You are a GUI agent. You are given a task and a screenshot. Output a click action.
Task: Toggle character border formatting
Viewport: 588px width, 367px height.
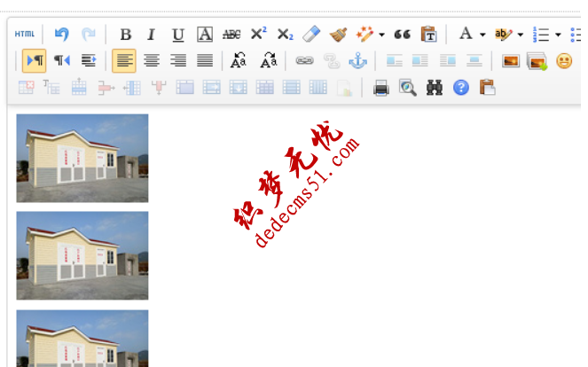coord(205,35)
